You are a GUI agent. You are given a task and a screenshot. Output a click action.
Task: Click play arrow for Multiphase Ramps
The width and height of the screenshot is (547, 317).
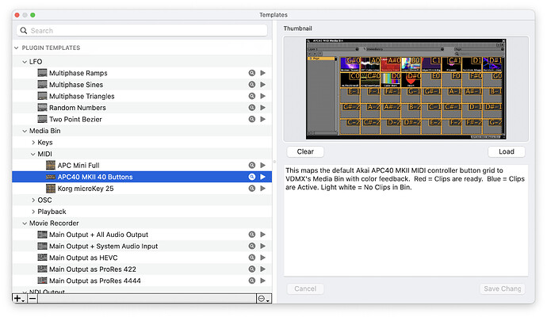[x=262, y=73]
